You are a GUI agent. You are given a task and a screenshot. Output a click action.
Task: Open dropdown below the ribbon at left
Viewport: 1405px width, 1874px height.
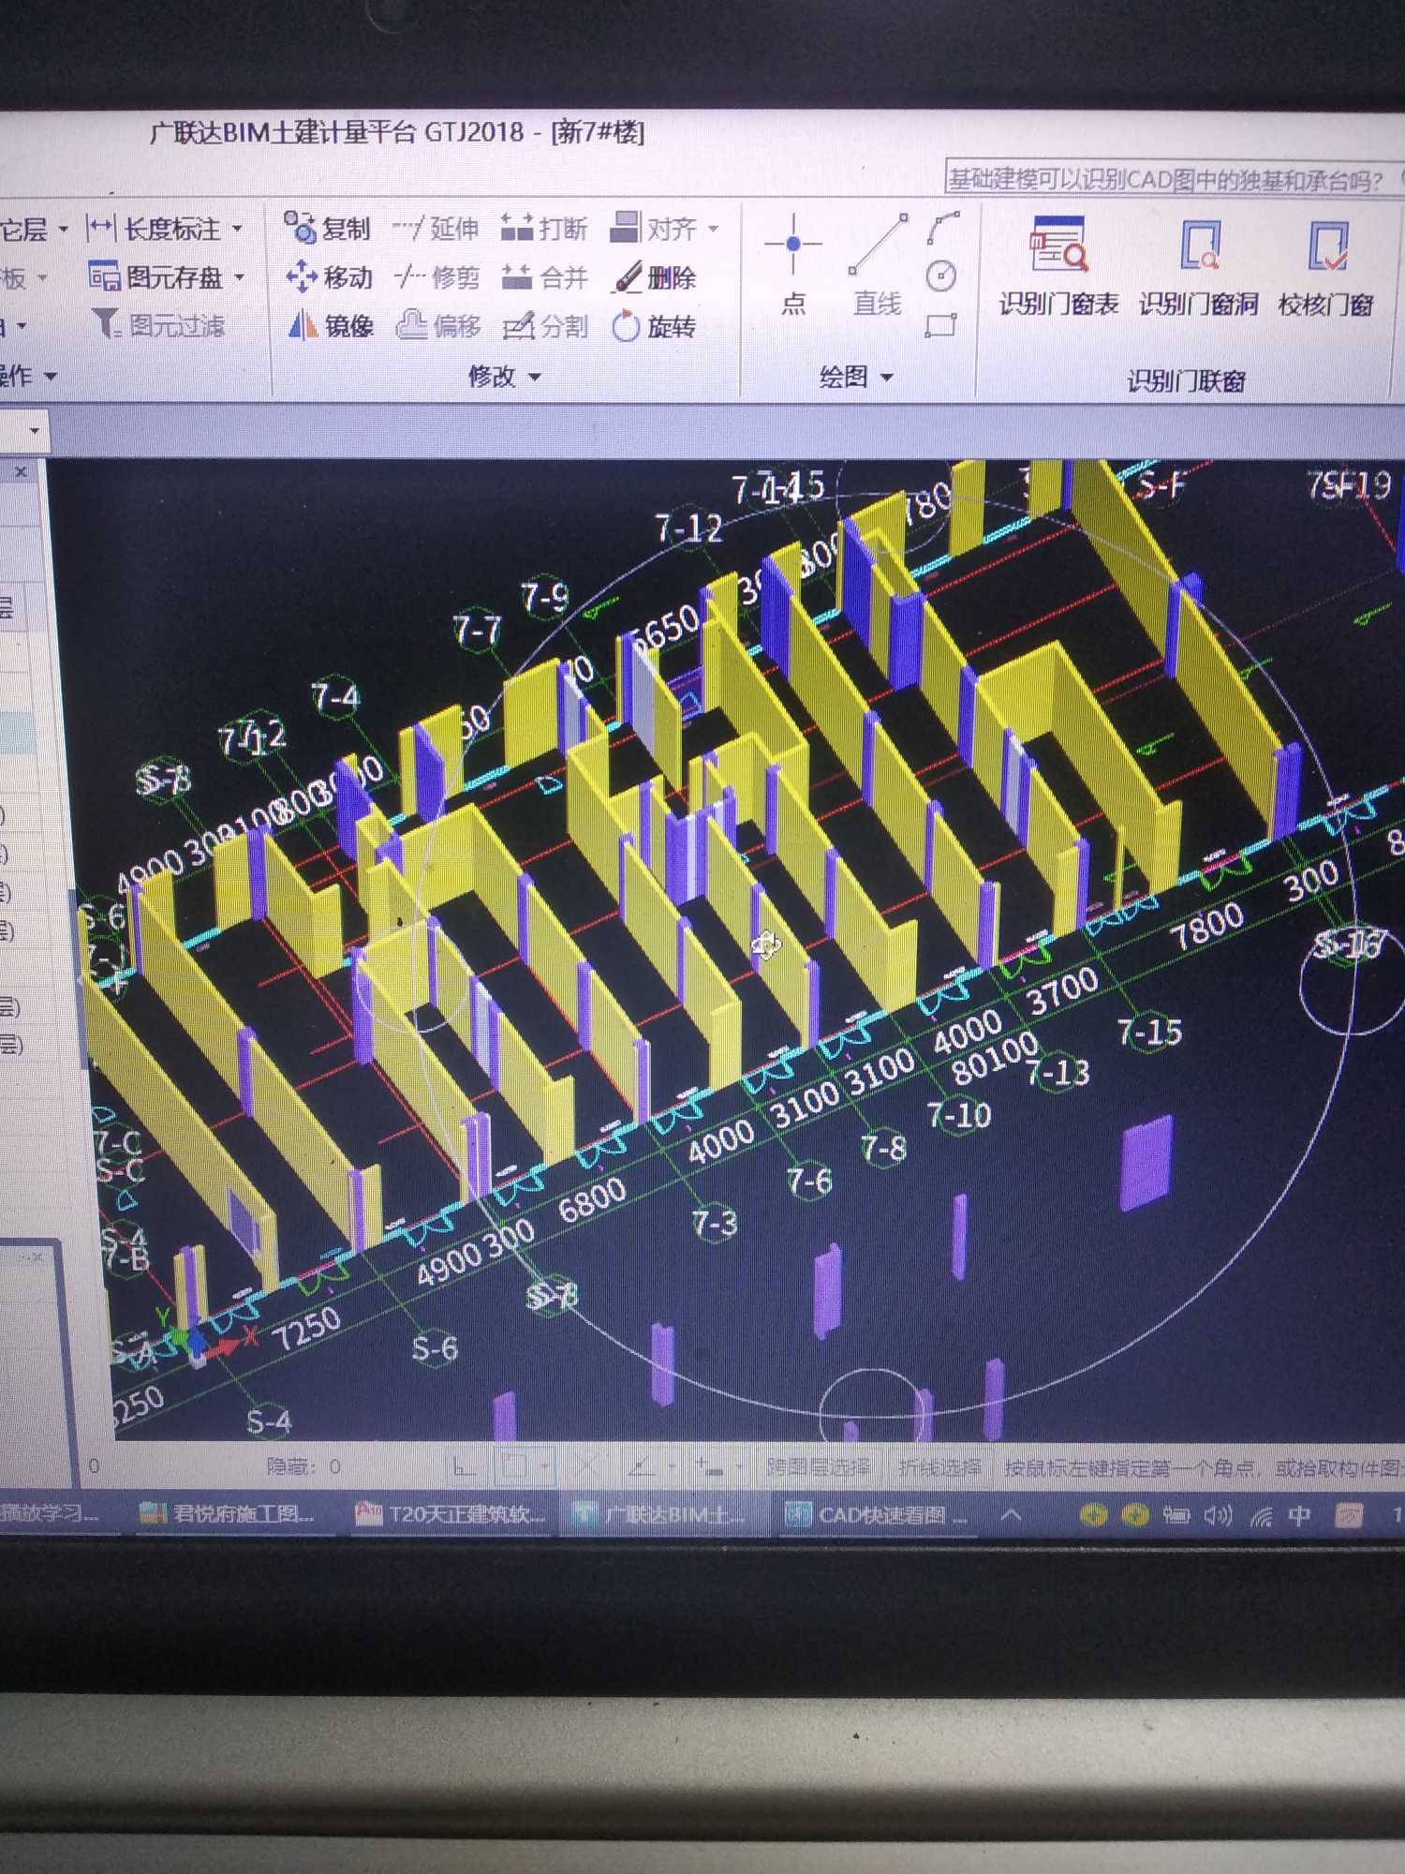click(x=34, y=431)
